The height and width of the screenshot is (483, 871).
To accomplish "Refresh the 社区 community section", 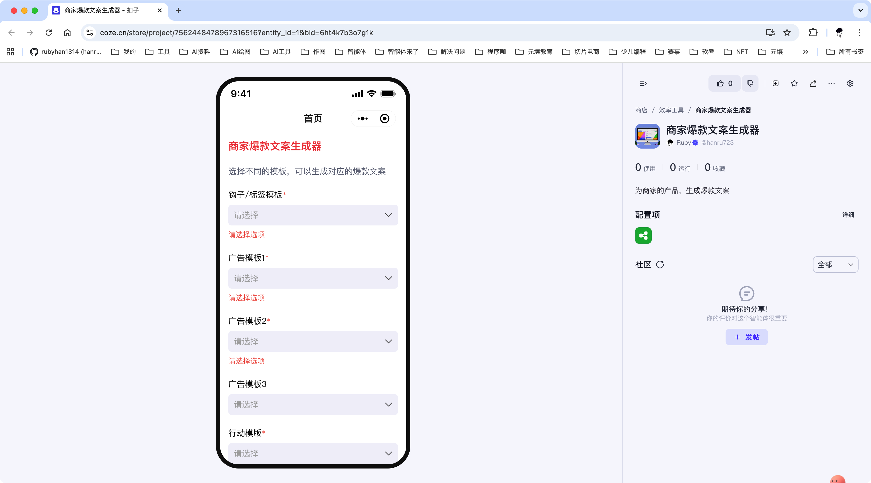I will point(660,265).
